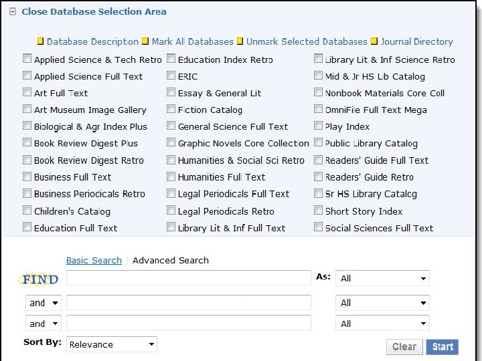Click the yellow icon beside Journal Directory
This screenshot has height=361, width=482.
374,41
